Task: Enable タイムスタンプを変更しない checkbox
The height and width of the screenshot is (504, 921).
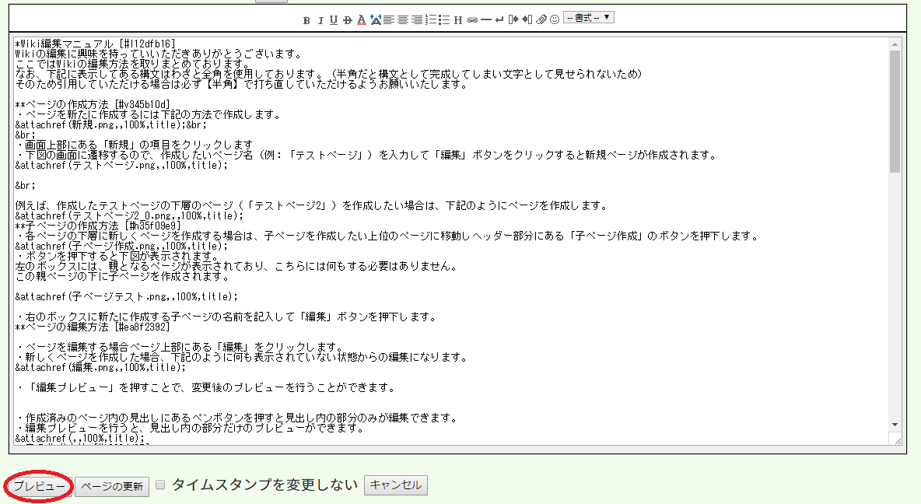Action: point(160,485)
